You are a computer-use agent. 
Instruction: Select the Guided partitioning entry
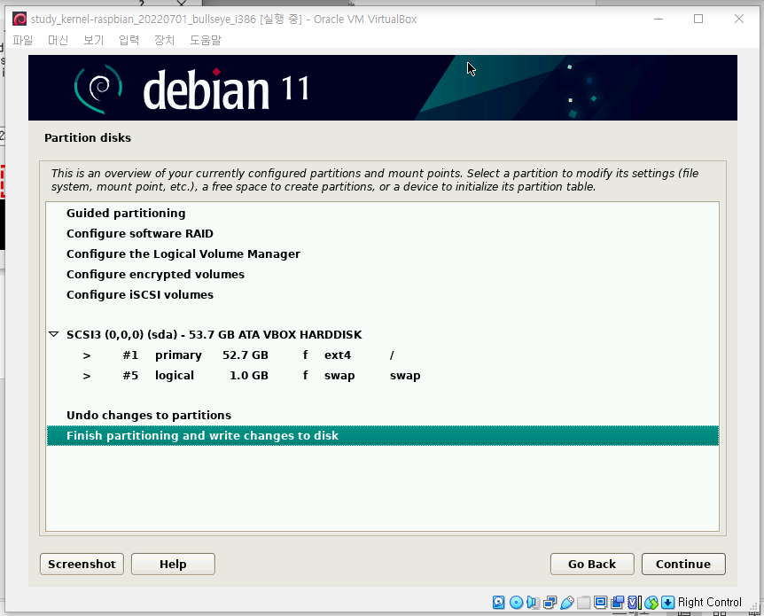(125, 213)
